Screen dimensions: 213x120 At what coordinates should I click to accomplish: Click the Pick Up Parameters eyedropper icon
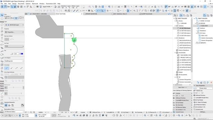pyautogui.click(x=74, y=11)
